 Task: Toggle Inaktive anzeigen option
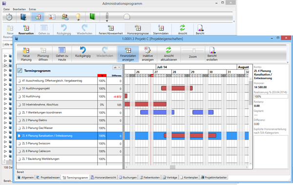(147, 54)
